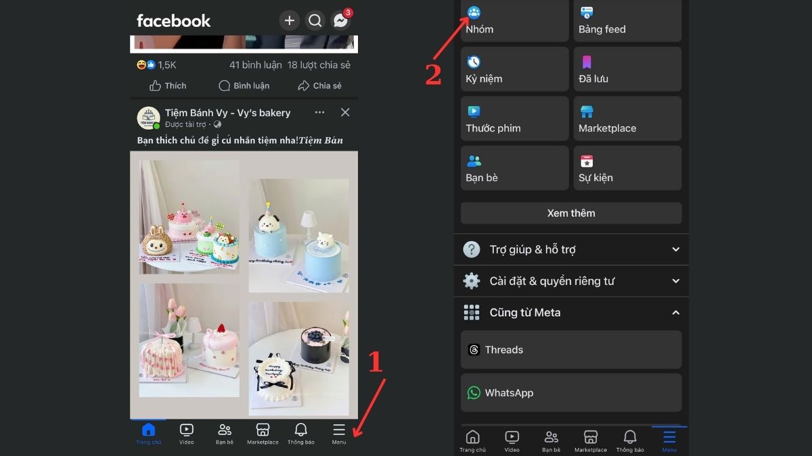Open Marketplace from the shortcuts grid
The width and height of the screenshot is (812, 456).
[x=627, y=118]
